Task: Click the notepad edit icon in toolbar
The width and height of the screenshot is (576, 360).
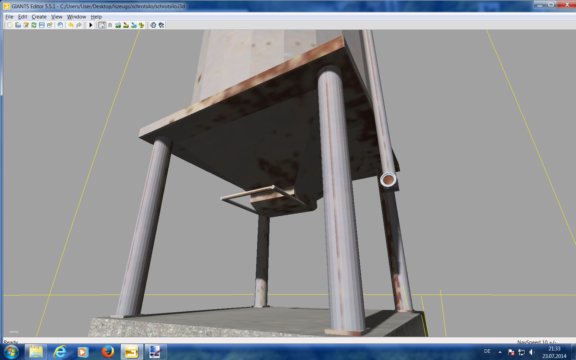Action: click(26, 25)
